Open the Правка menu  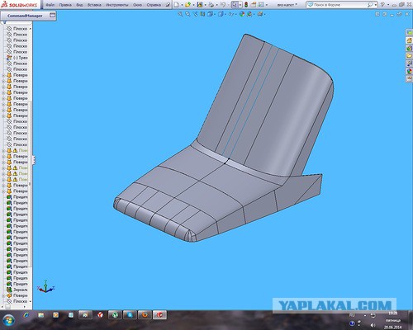click(x=65, y=5)
